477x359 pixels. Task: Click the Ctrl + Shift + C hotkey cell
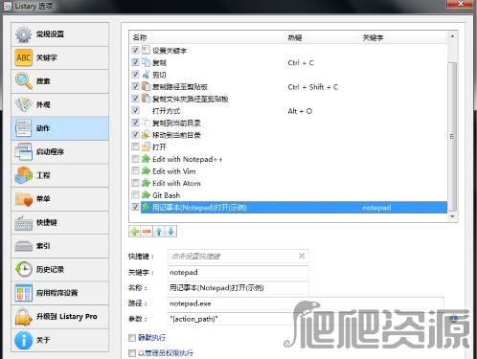coord(313,87)
